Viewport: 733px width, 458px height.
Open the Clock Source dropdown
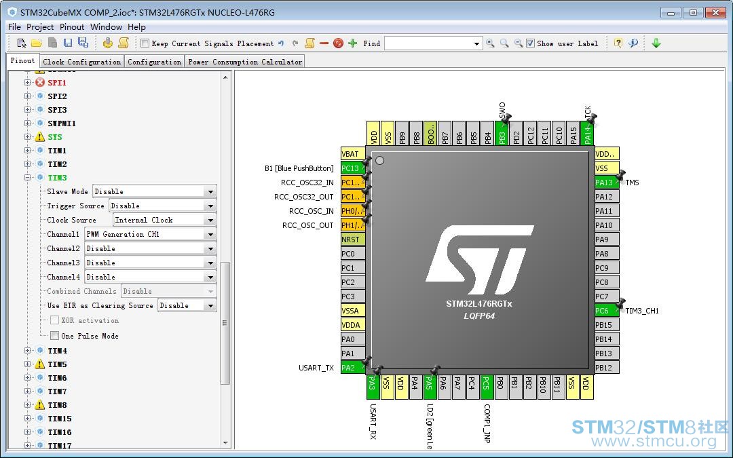(210, 220)
